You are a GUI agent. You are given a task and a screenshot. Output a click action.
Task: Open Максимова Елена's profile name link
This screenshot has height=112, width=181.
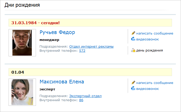pos(62,82)
